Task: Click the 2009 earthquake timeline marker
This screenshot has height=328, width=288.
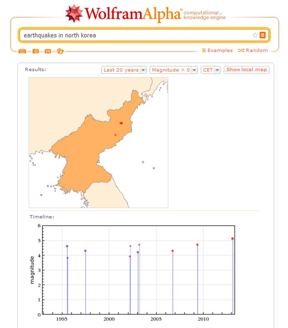Action: [197, 245]
